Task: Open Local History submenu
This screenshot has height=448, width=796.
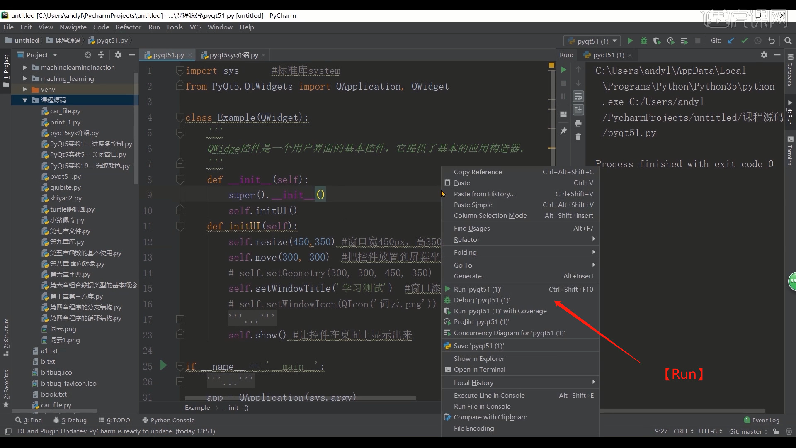Action: pyautogui.click(x=520, y=382)
